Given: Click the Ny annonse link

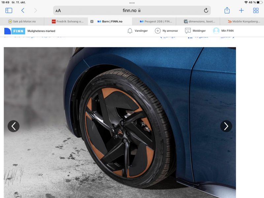Looking at the screenshot, I should tap(170, 31).
